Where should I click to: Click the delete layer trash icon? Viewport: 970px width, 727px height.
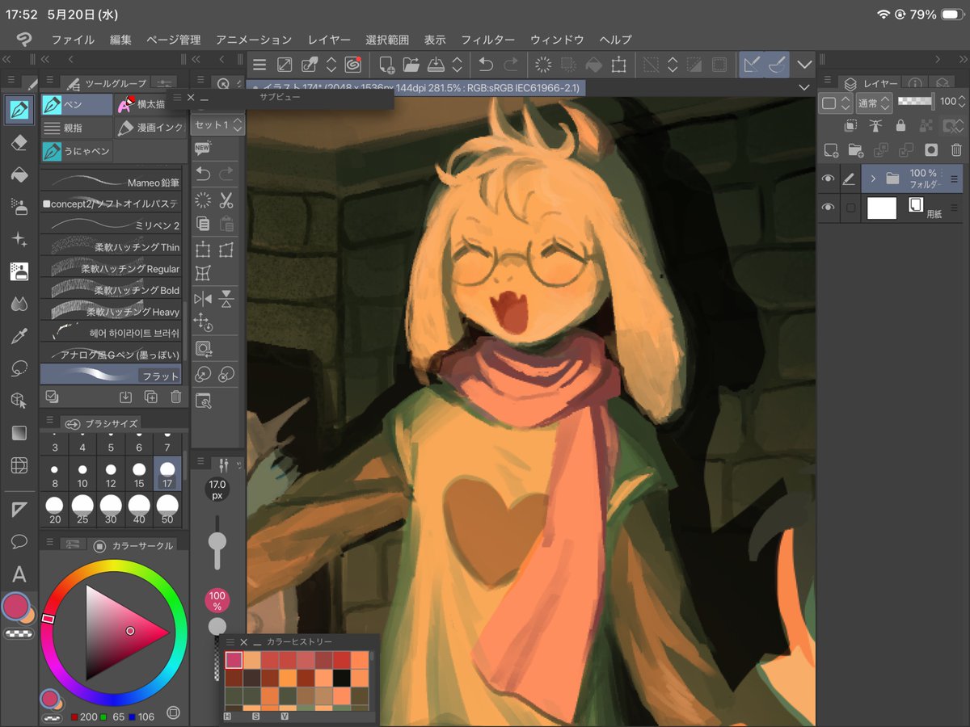[x=956, y=149]
